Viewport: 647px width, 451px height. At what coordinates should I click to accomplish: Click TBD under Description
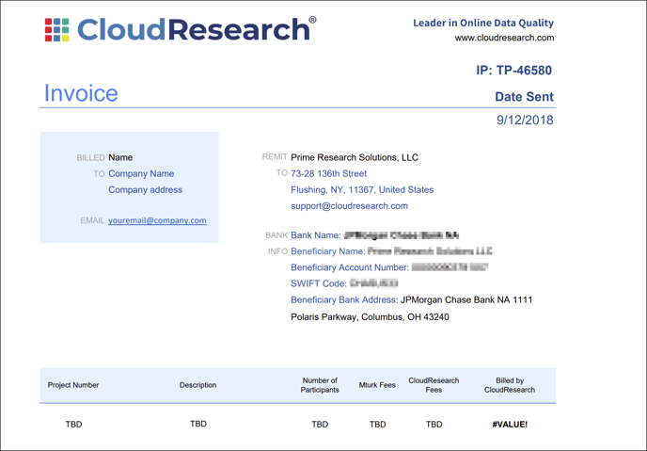pos(198,424)
